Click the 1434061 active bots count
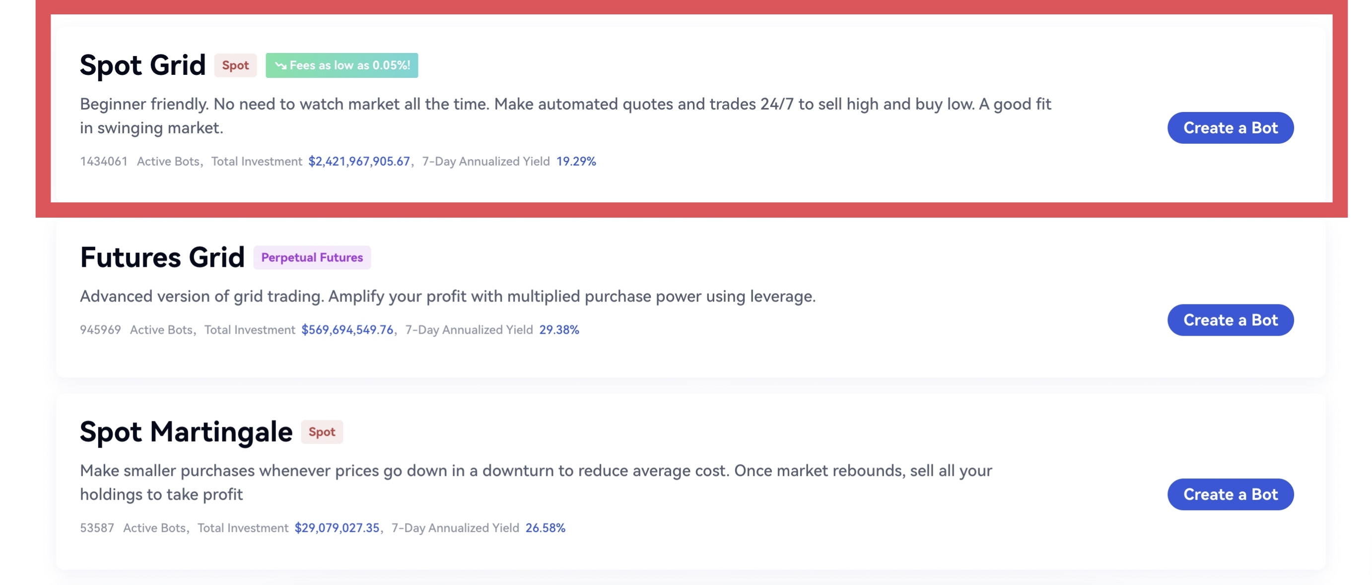This screenshot has width=1372, height=585. coord(104,161)
